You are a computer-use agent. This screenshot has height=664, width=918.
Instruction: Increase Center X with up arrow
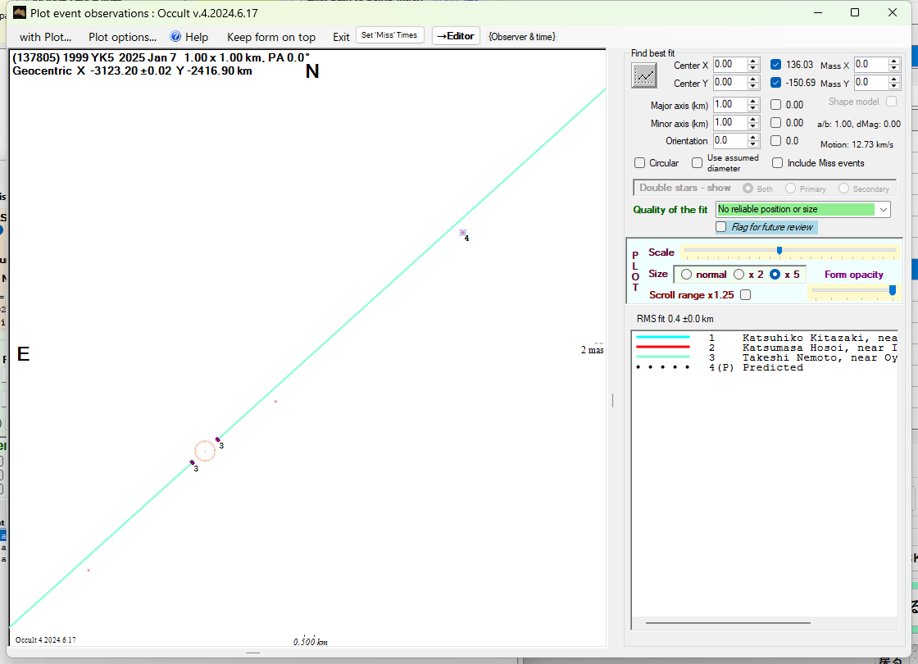(753, 61)
